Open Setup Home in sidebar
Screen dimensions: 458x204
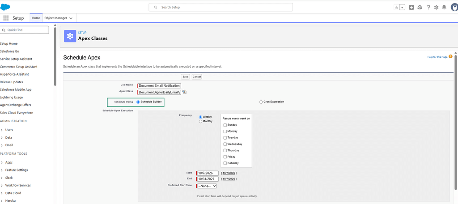point(9,43)
